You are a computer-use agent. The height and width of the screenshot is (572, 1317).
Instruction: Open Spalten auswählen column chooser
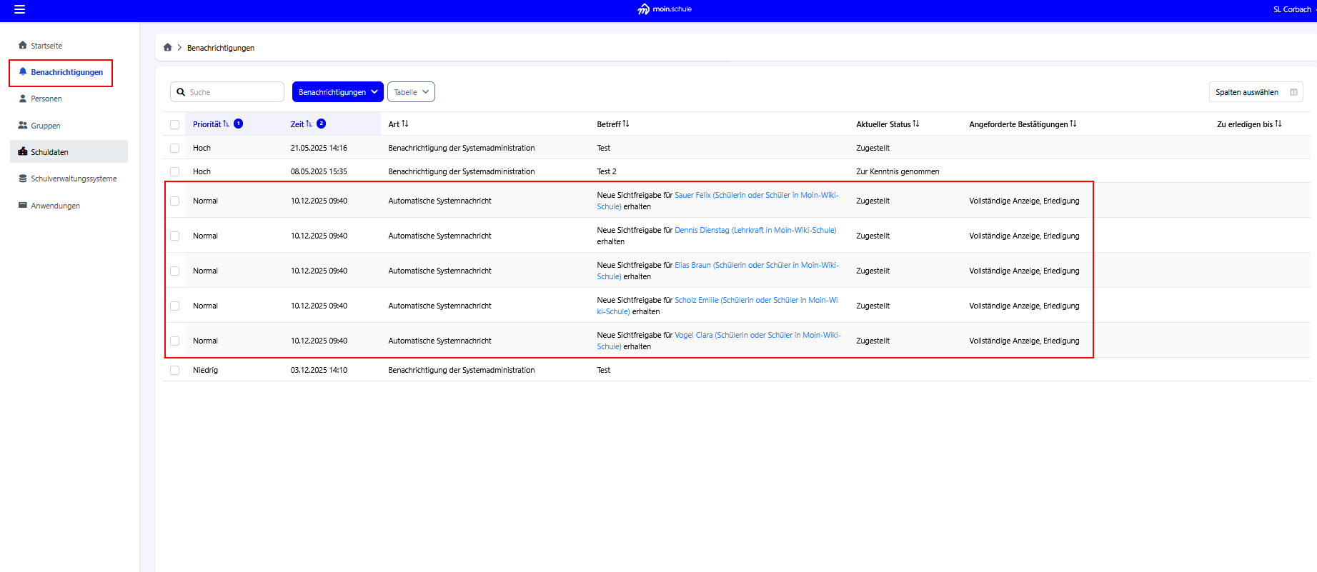coord(1255,92)
